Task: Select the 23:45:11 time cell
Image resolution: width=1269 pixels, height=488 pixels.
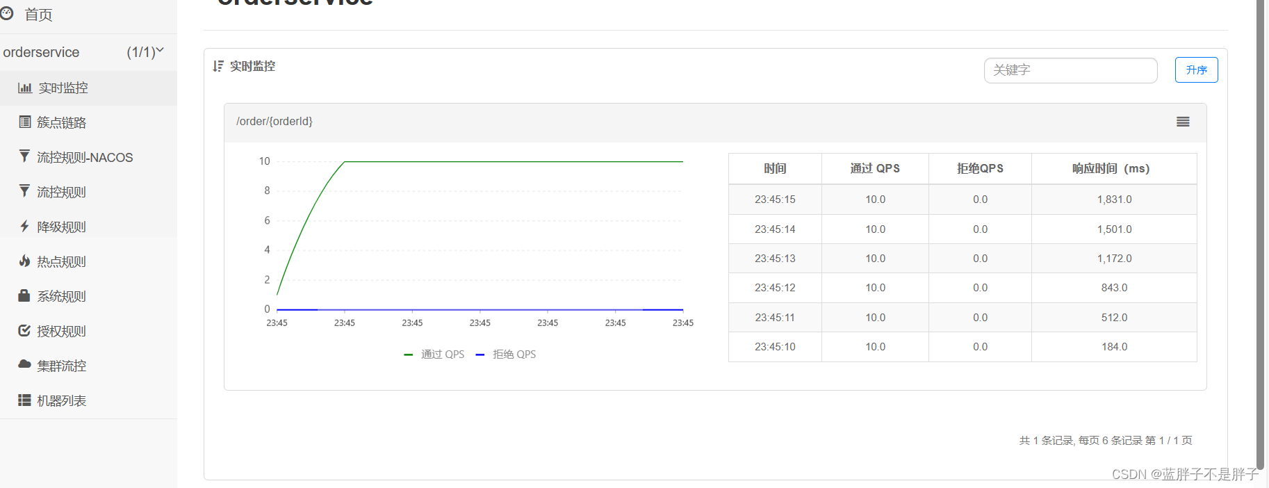Action: [x=775, y=318]
